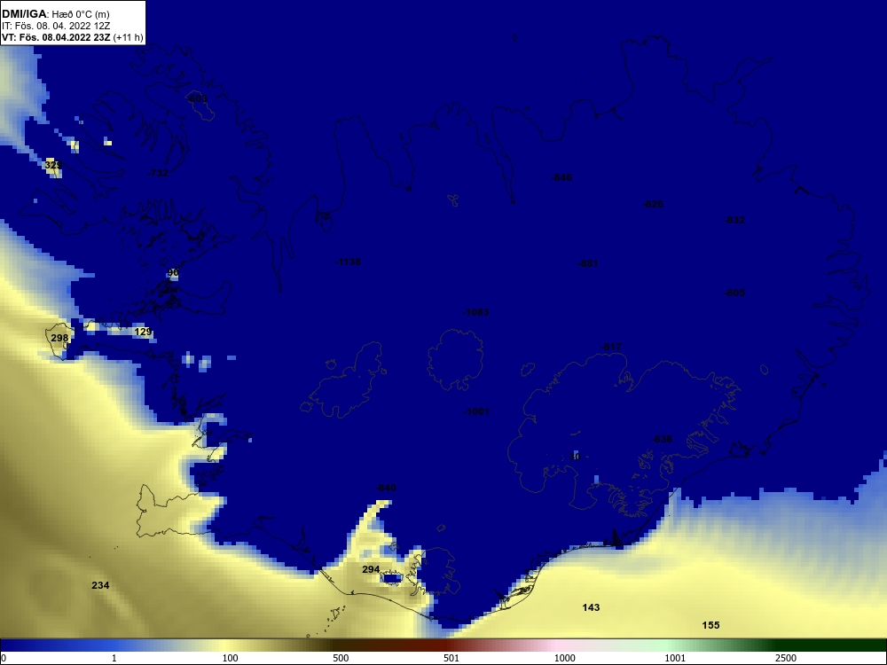The width and height of the screenshot is (887, 665).
Task: Click the init time line 'IT: Fös. 08. 04. 2022 12Z'
Action: [x=55, y=26]
